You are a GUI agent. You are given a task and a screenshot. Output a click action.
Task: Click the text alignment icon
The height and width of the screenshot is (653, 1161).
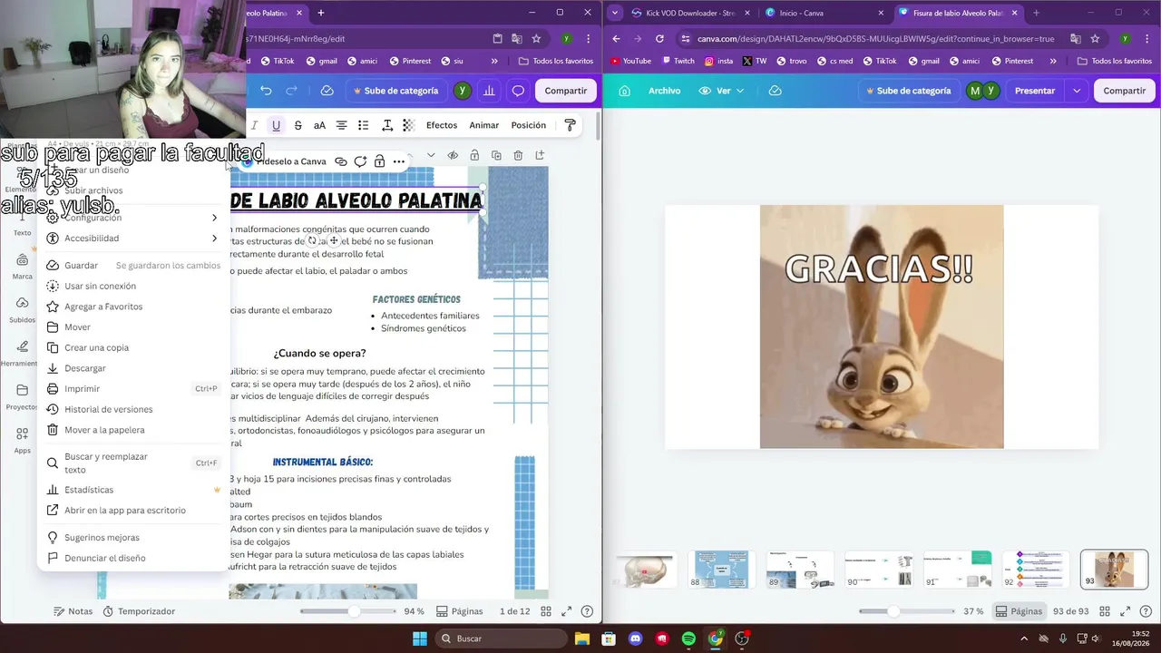click(341, 125)
